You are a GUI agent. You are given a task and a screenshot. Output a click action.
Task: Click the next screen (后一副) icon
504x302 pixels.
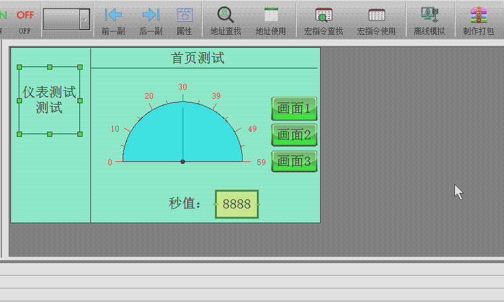150,15
